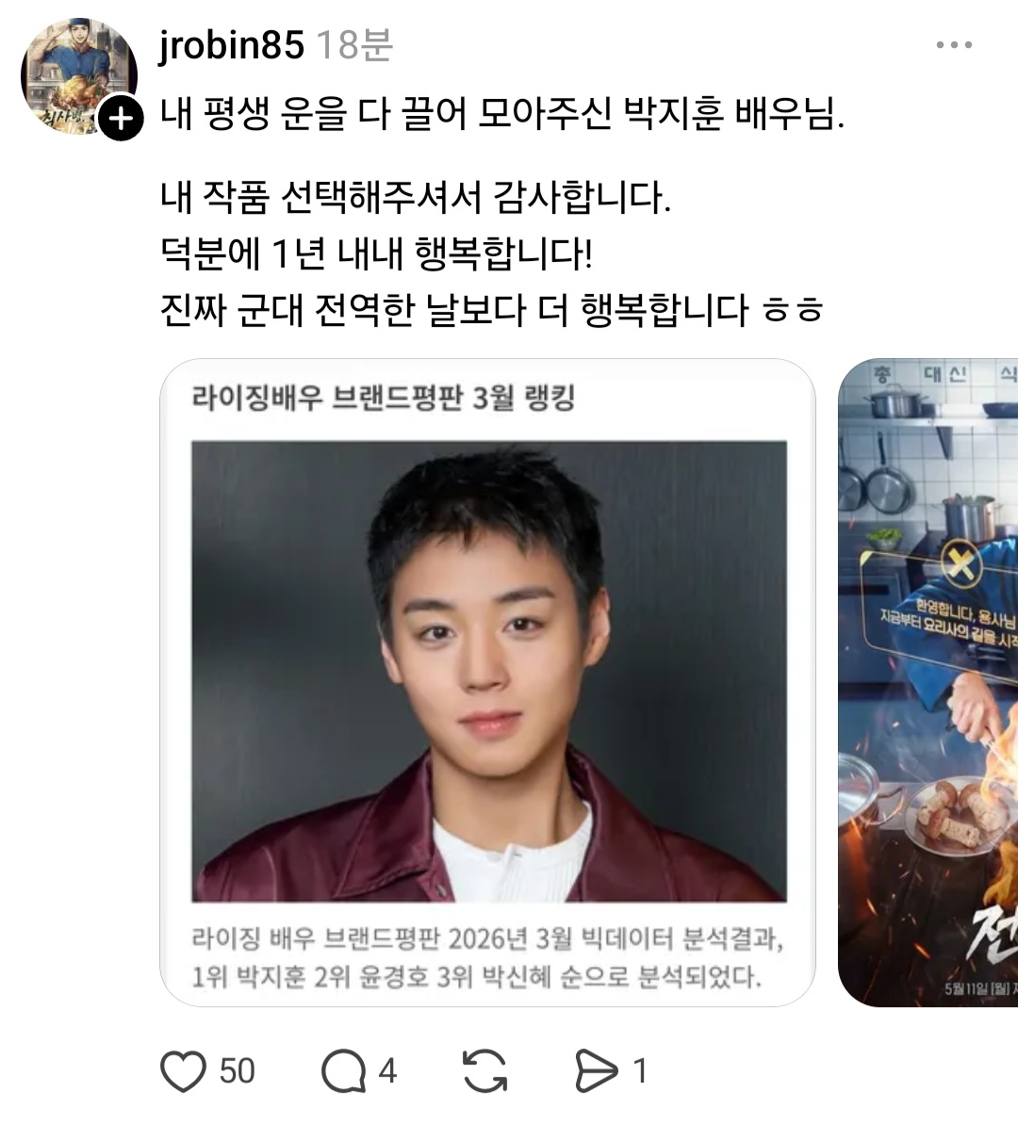Click the first post line mentioning 박지훈 배우님
1018x1124 pixels.
point(502,113)
